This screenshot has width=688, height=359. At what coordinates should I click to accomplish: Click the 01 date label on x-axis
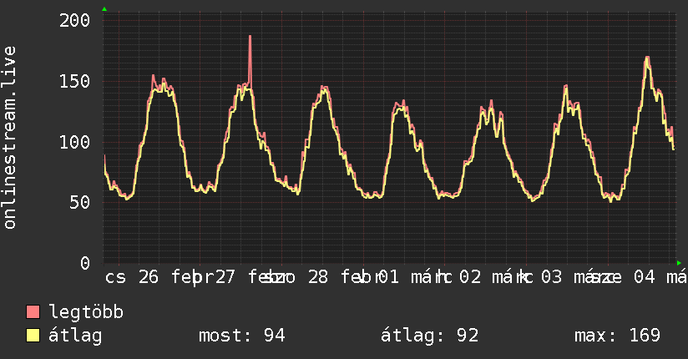pos(389,277)
